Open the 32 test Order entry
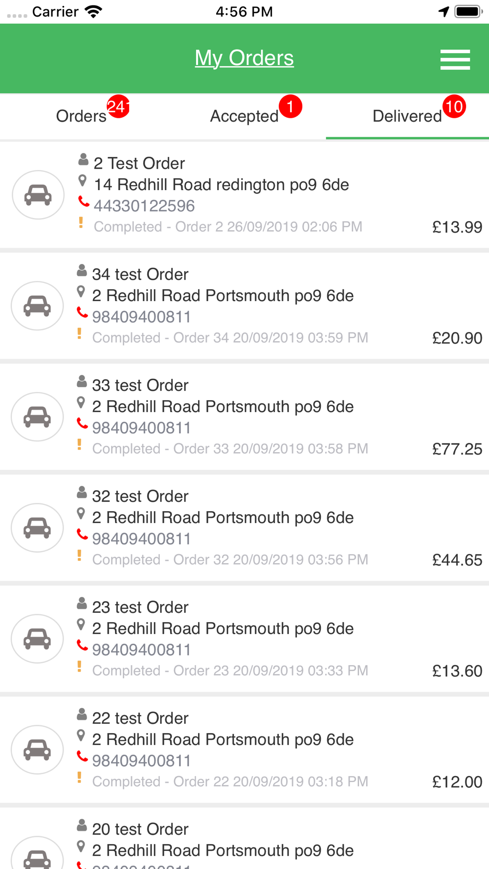This screenshot has height=869, width=489. (x=244, y=528)
